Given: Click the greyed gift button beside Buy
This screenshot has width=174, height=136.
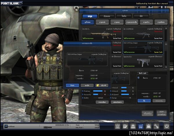Looking at the screenshot, I should [x=159, y=101].
